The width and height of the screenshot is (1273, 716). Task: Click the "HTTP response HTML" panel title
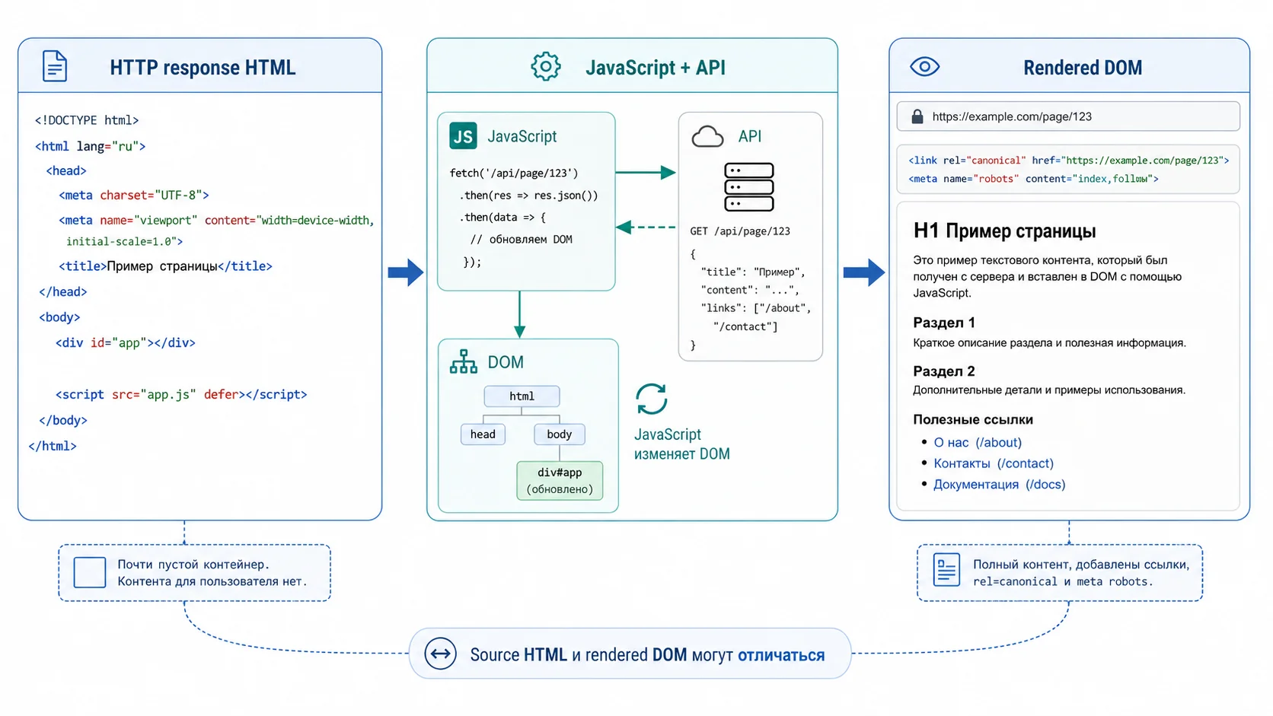[x=203, y=68]
